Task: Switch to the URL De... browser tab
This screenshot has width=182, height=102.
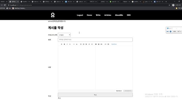Action: 70,2
